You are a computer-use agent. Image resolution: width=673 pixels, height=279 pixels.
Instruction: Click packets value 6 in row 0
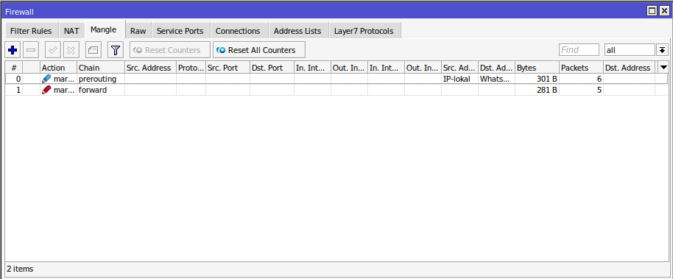click(x=599, y=79)
